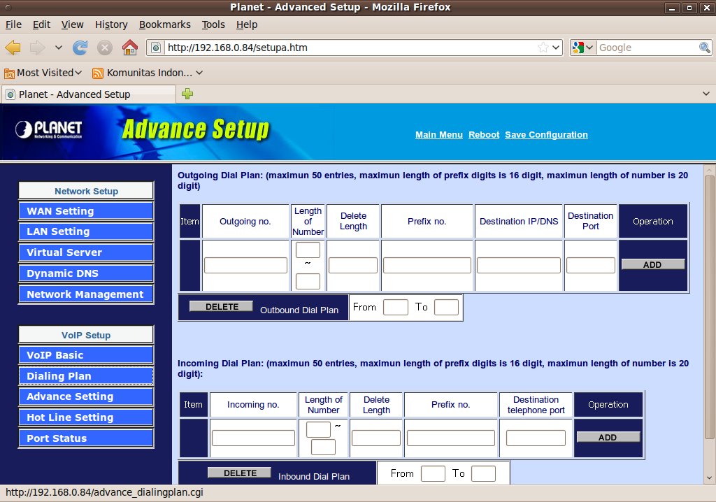Expand the URL bar history dropdown
The height and width of the screenshot is (502, 716).
point(556,48)
